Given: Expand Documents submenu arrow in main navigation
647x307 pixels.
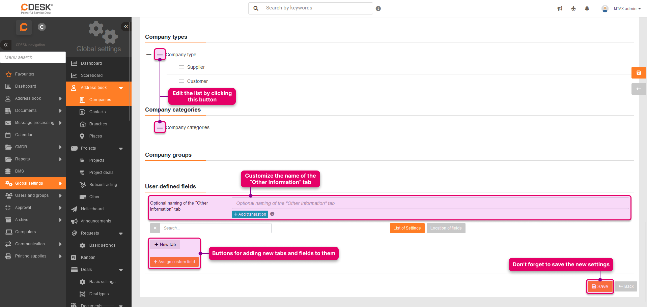Looking at the screenshot, I should [60, 111].
